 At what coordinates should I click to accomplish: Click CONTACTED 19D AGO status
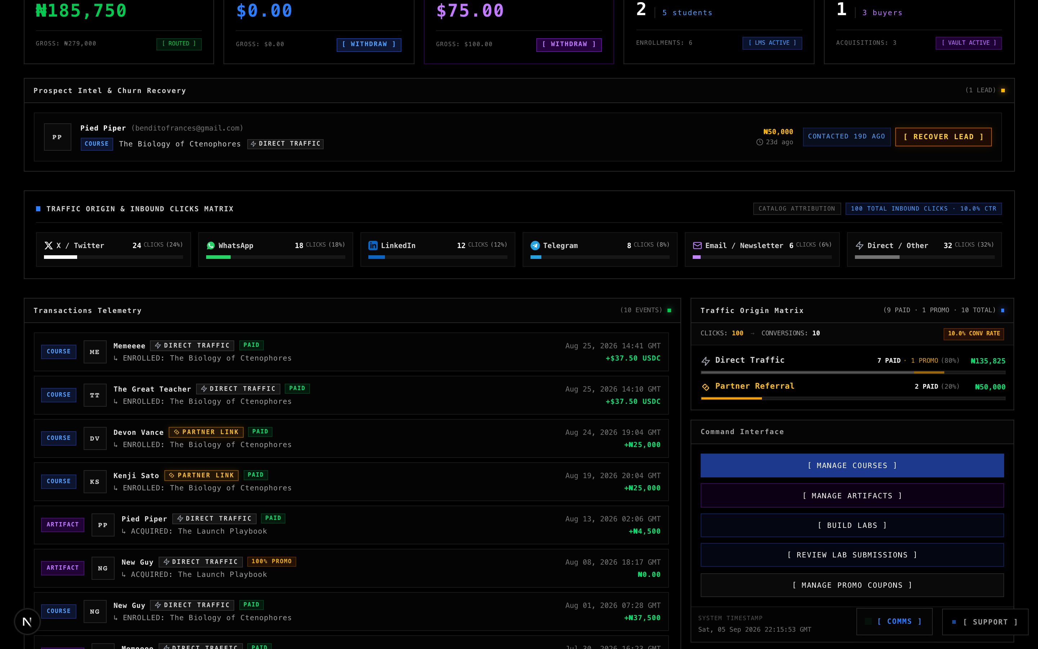pos(846,137)
